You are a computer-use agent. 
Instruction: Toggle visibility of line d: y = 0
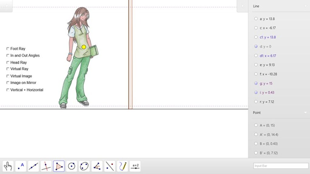(256, 46)
